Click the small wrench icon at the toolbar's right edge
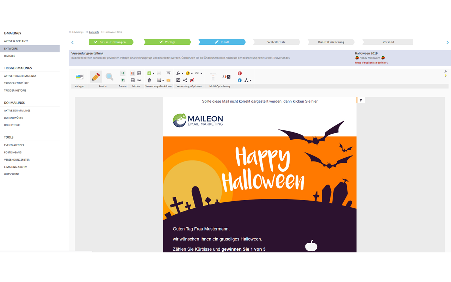 coord(446,72)
